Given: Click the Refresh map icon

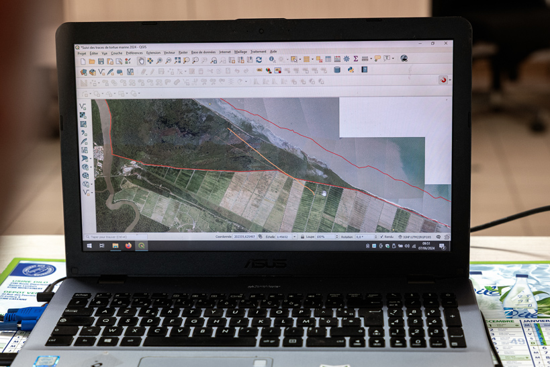Looking at the screenshot, I should click(259, 60).
